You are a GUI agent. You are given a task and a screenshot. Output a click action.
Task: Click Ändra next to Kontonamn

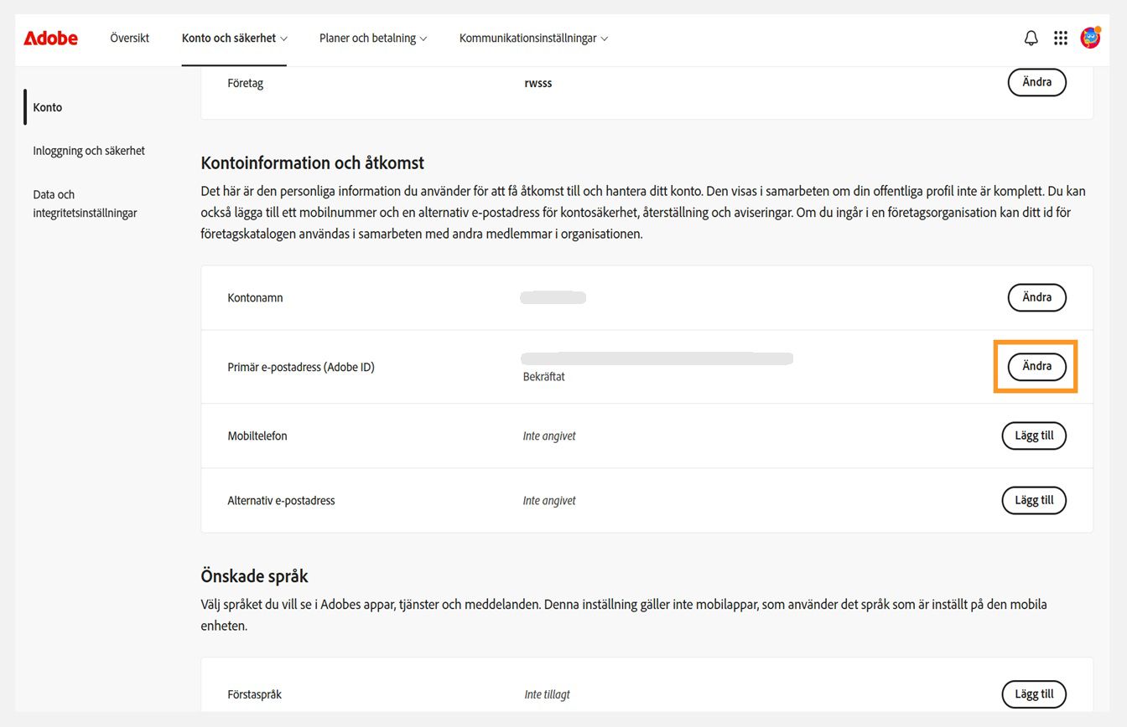coord(1036,297)
